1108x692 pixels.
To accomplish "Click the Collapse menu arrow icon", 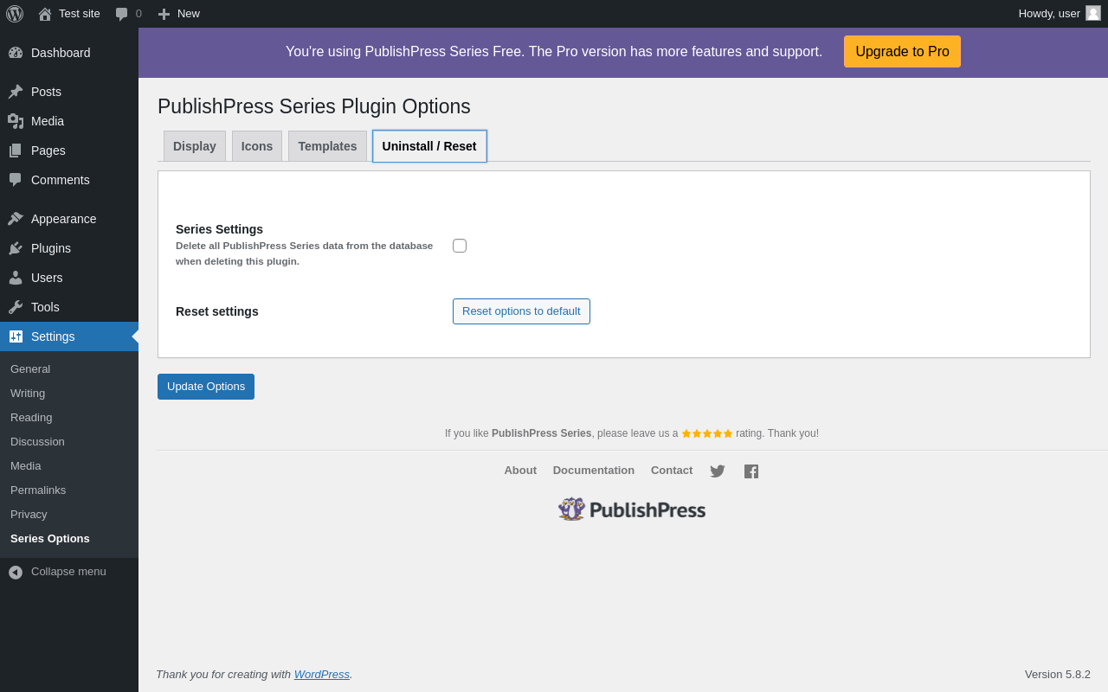I will (x=16, y=572).
